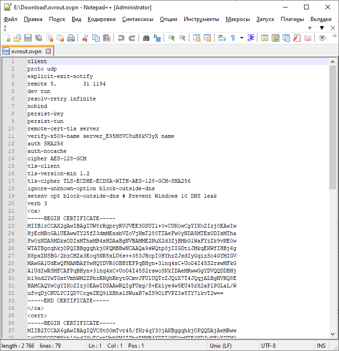Click the Cut scissors icon
This screenshot has width=339, height=351.
click(x=85, y=38)
